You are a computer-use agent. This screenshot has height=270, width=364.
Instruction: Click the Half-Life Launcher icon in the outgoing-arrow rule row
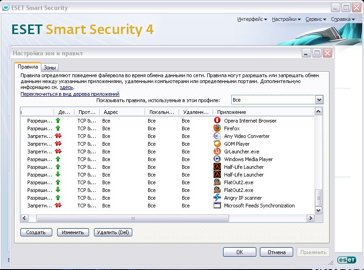[217, 167]
